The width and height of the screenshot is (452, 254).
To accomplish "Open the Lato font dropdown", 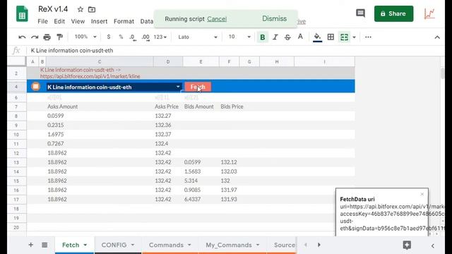I will [x=198, y=37].
